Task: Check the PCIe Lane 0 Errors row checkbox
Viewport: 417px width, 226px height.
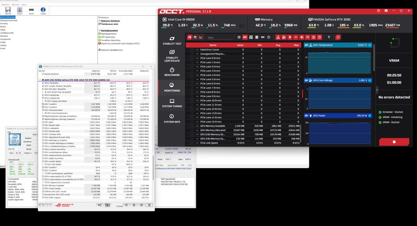Action: coord(192,58)
